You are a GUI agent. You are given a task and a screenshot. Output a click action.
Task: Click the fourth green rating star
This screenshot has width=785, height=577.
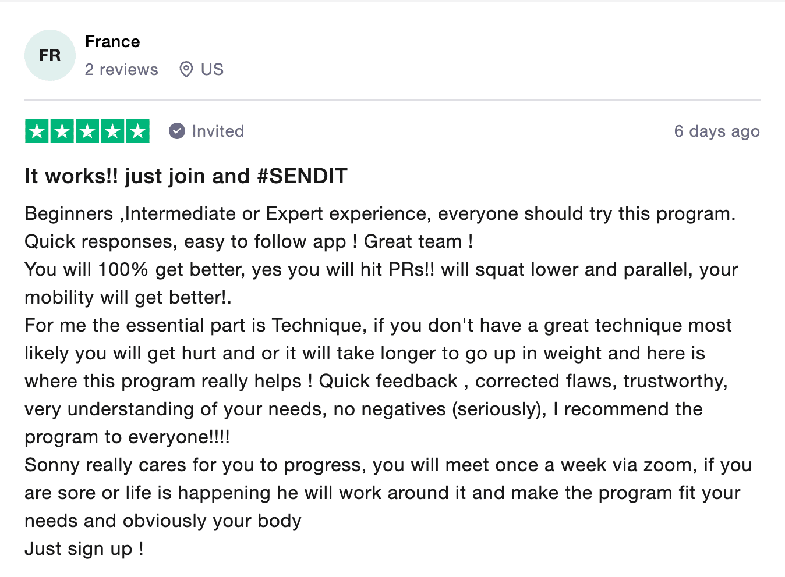pos(112,131)
